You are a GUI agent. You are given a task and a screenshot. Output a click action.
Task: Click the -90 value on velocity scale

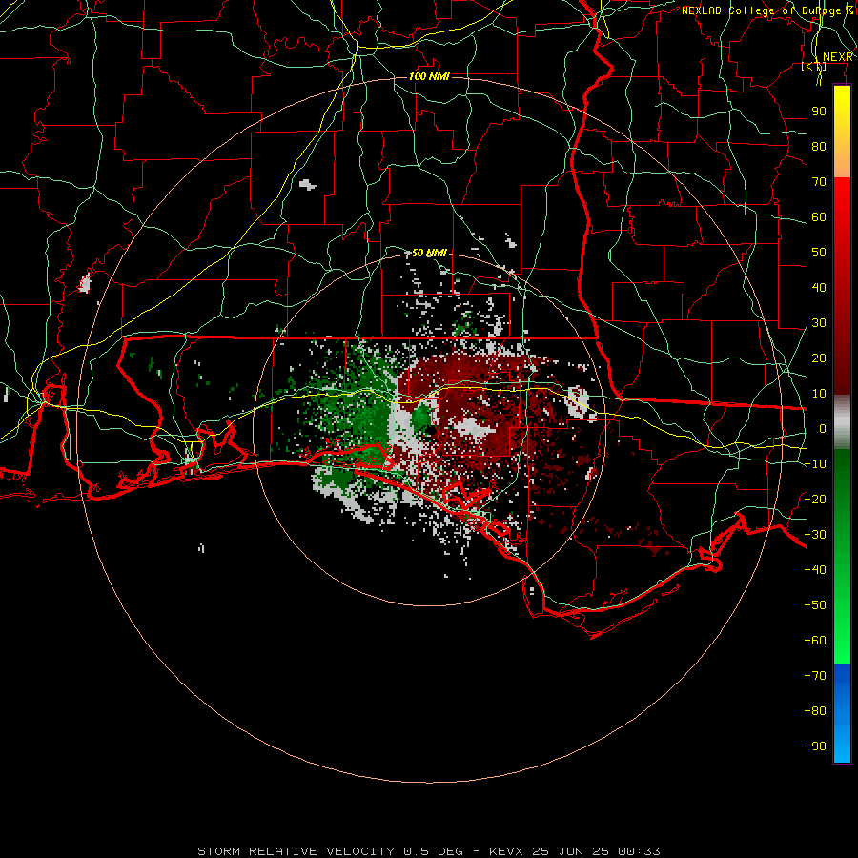(815, 746)
